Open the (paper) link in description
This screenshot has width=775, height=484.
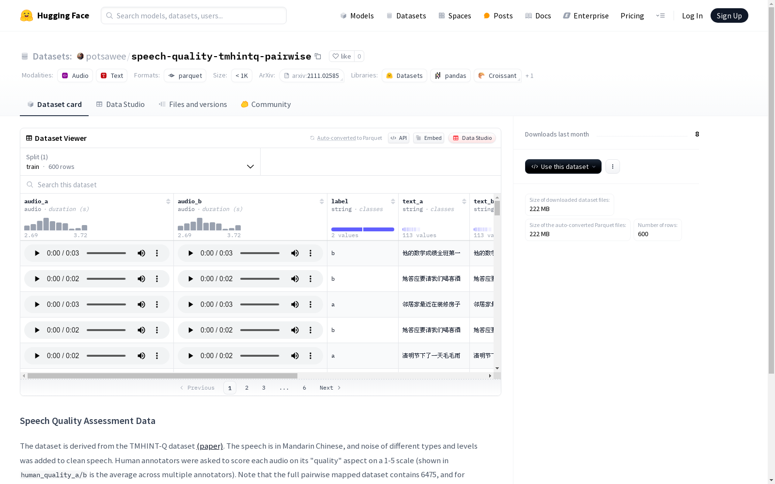pos(210,446)
